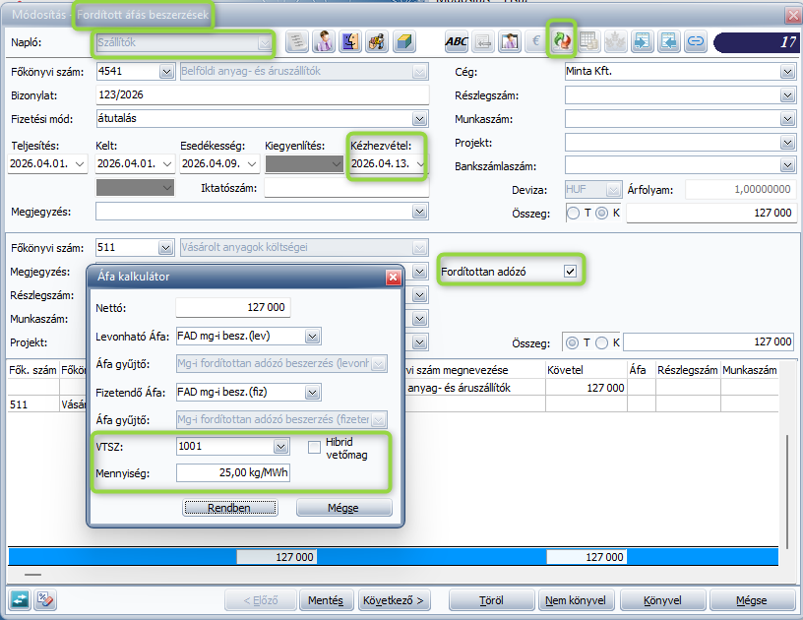Click the 511 cell in table row
Image resolution: width=803 pixels, height=620 pixels.
[33, 404]
